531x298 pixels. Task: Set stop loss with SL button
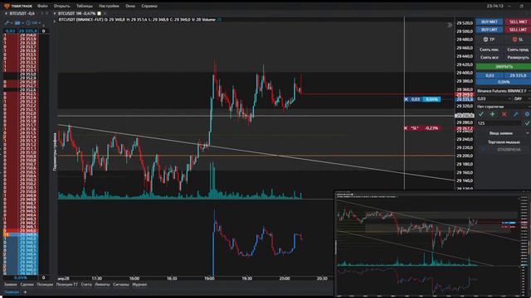(x=518, y=40)
